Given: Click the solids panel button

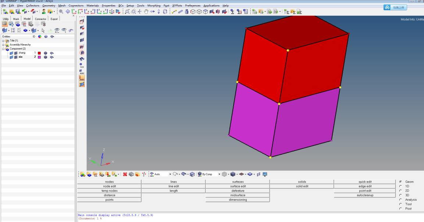Looking at the screenshot, I should pyautogui.click(x=302, y=182).
